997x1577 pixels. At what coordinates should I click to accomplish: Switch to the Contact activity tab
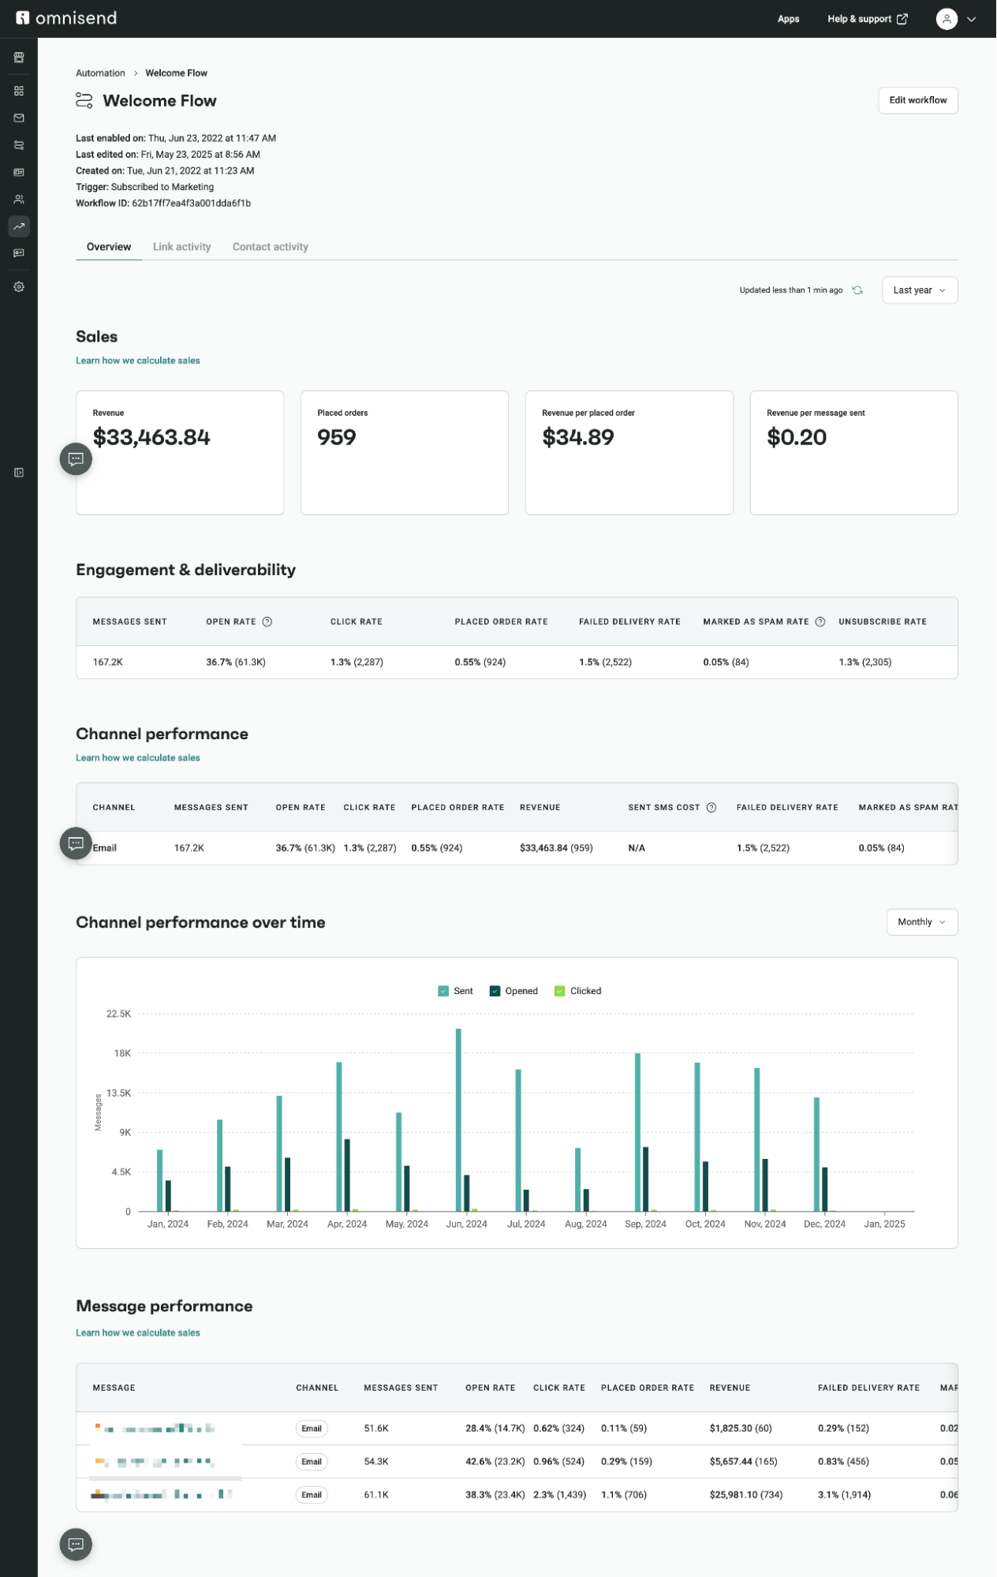click(x=271, y=247)
